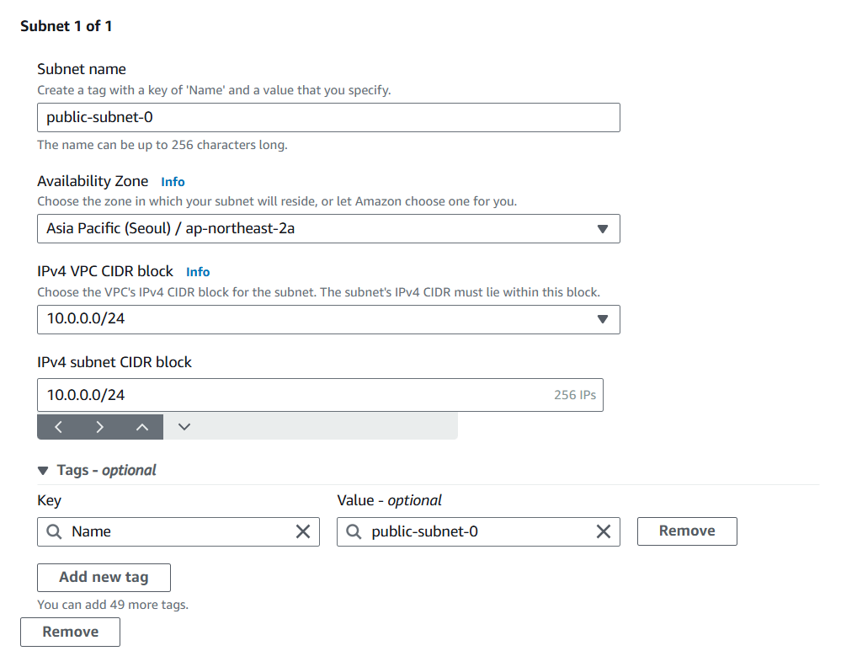Open Info link beside Availability Zone
This screenshot has width=841, height=651.
[x=173, y=181]
